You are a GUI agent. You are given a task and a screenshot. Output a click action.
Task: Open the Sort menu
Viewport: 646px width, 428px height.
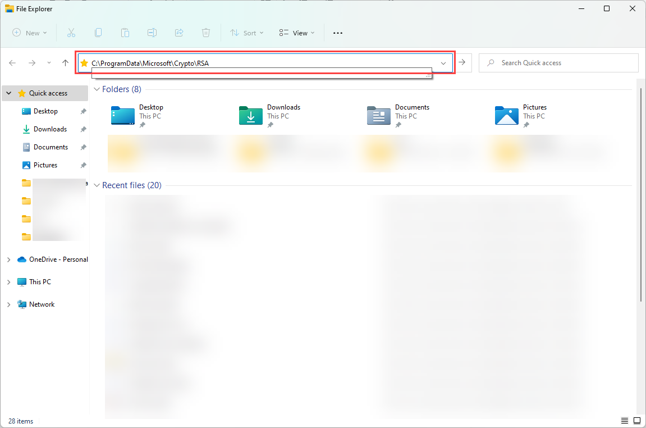(x=247, y=33)
